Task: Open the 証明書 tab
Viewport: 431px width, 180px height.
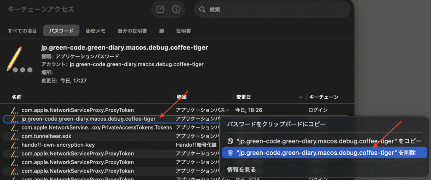Action: pyautogui.click(x=184, y=31)
